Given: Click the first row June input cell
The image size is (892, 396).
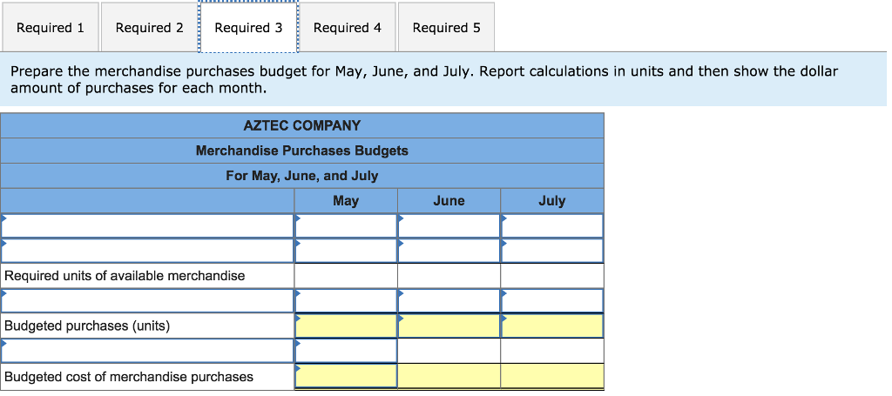Looking at the screenshot, I should tap(449, 226).
